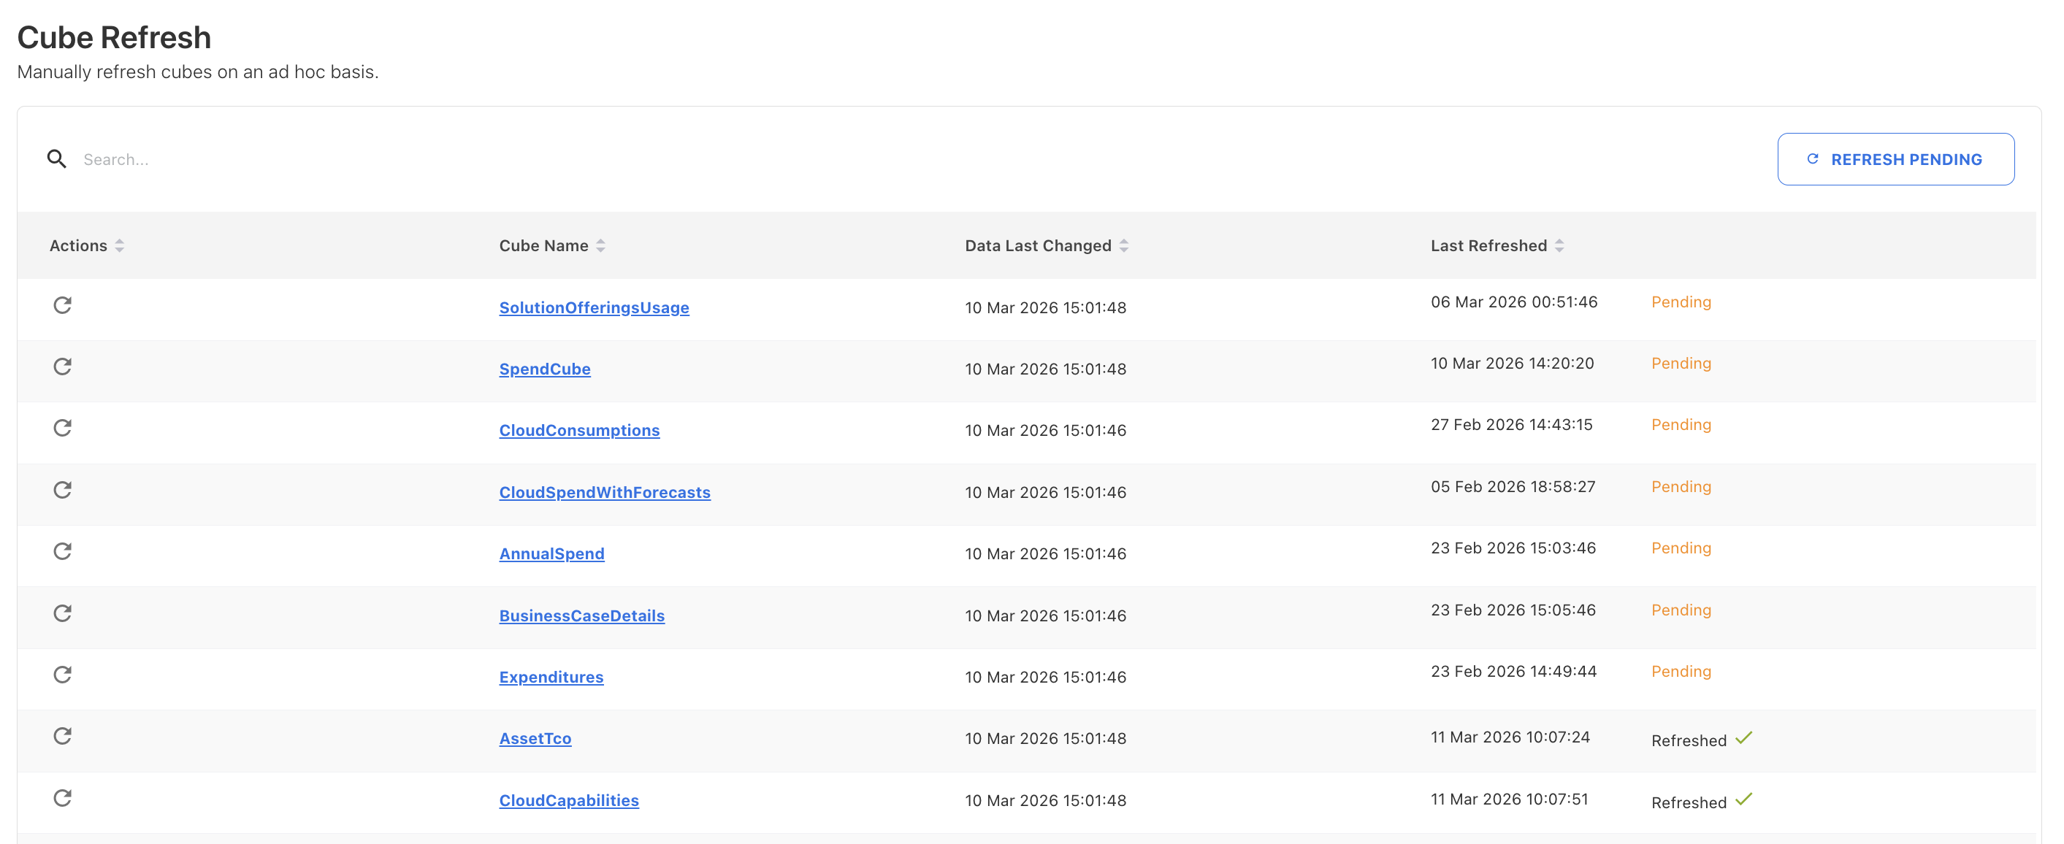Image resolution: width=2064 pixels, height=844 pixels.
Task: Sort by Data Last Changed
Action: coord(1123,246)
